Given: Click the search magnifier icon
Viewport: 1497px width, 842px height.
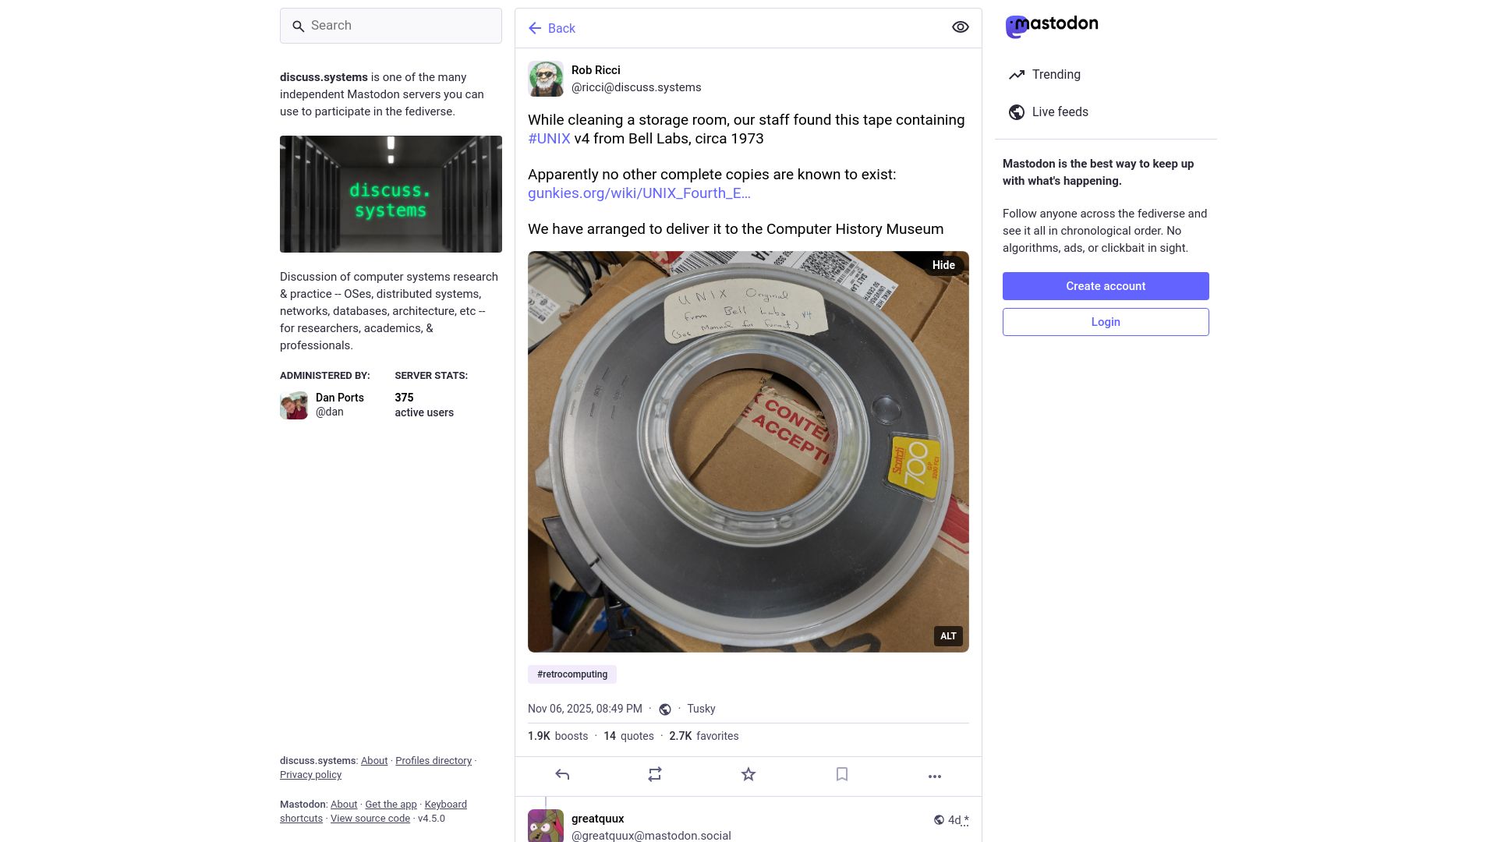Looking at the screenshot, I should tap(298, 27).
